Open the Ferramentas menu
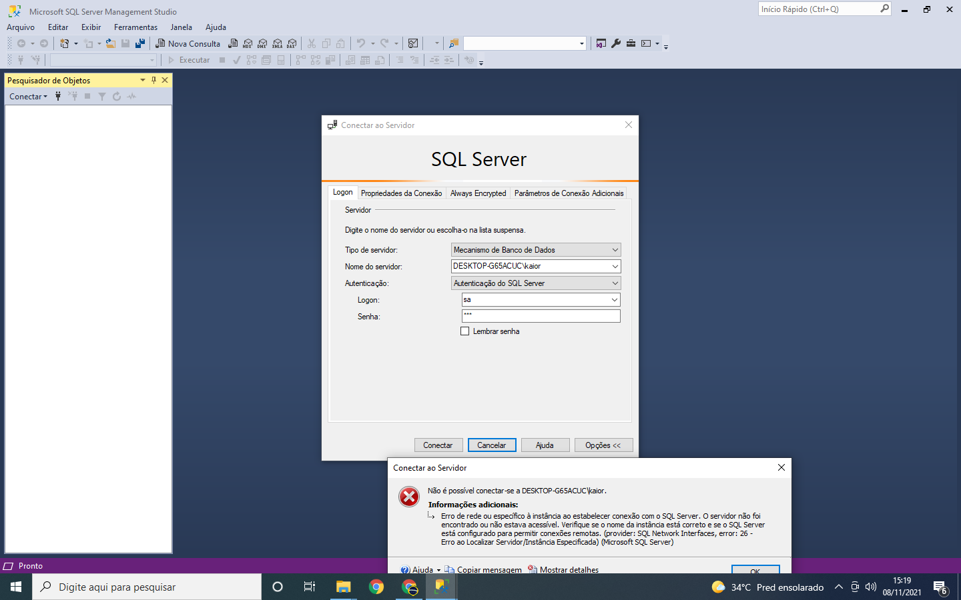 tap(135, 27)
